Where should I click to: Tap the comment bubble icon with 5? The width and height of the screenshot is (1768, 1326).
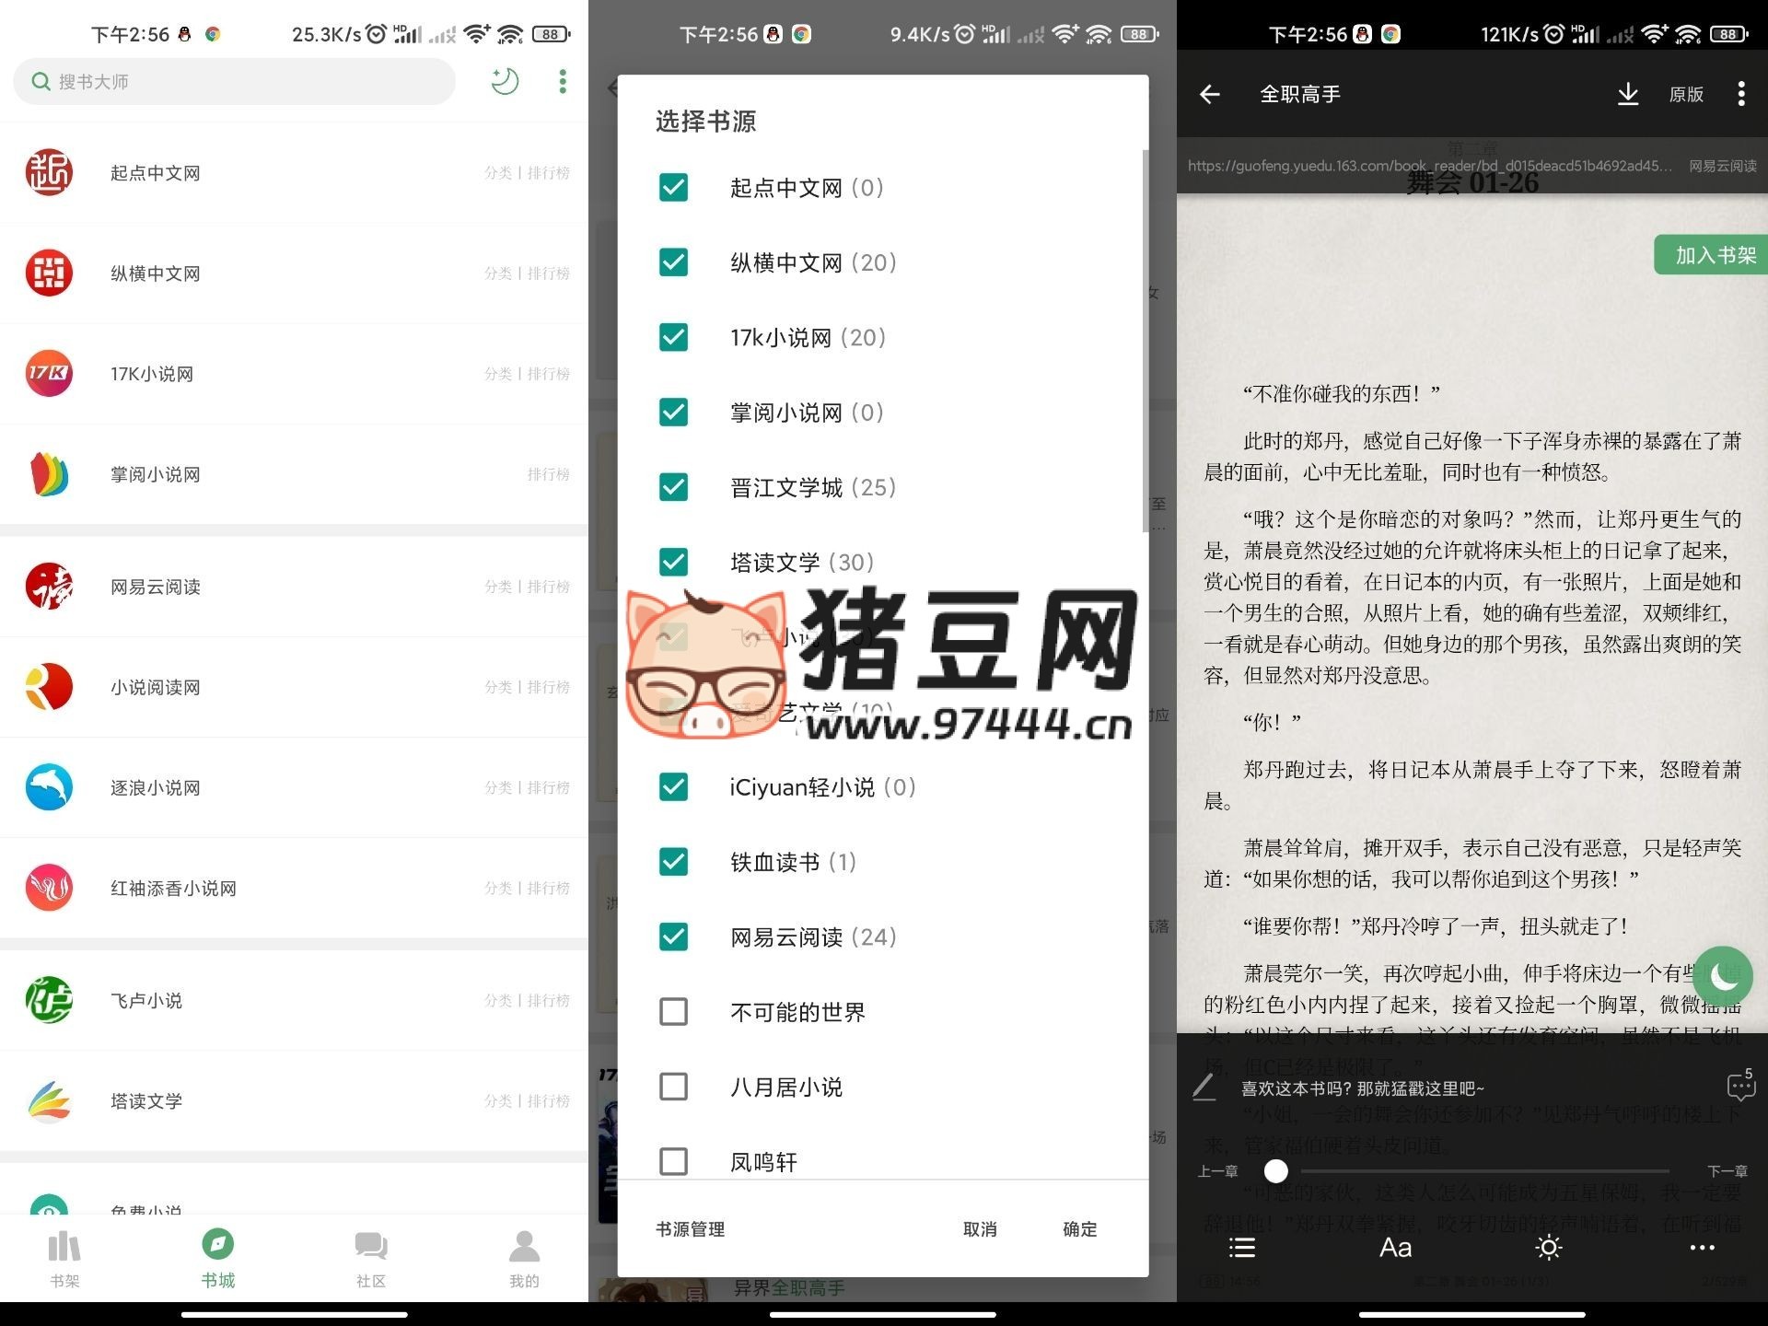pyautogui.click(x=1740, y=1087)
